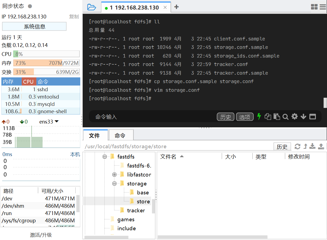
Task: Click the 交换 swap usage bar
Action: 46,72
